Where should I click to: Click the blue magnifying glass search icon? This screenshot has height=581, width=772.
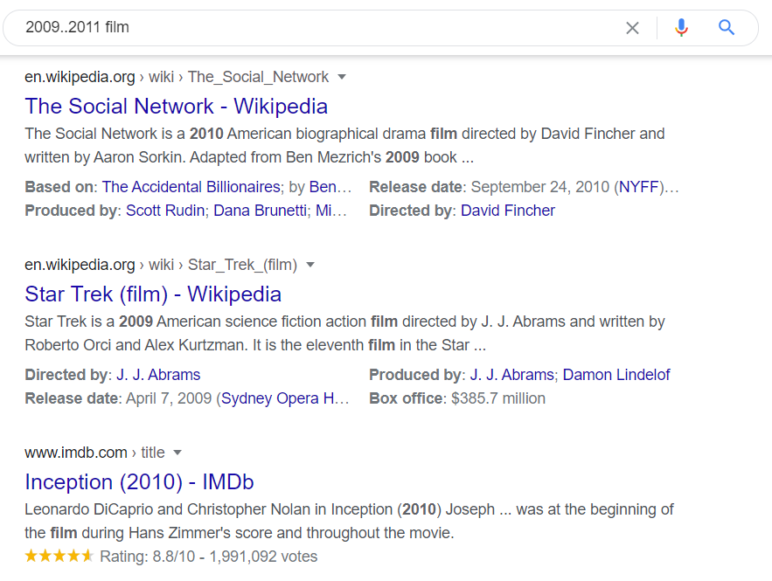click(727, 28)
